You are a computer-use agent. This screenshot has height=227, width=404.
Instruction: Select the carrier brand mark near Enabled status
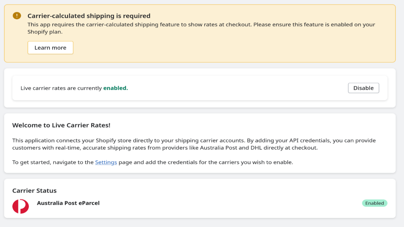click(x=20, y=206)
